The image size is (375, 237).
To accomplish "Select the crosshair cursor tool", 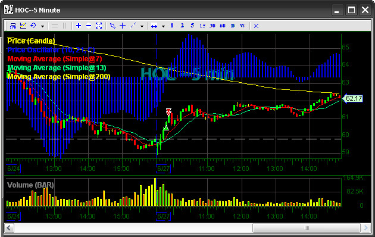I will tap(123, 26).
